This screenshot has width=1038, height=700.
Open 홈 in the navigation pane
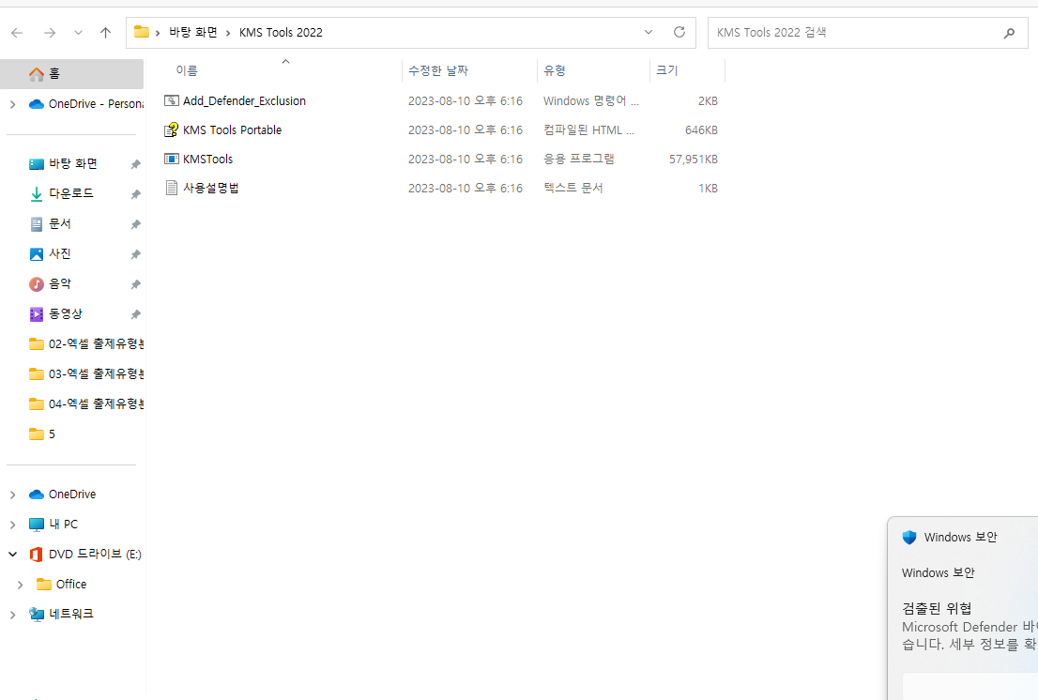tap(71, 73)
